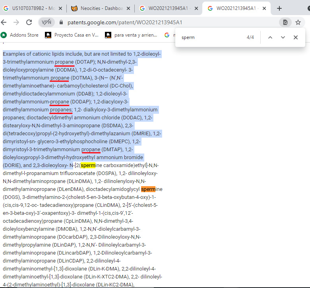
Task: Go to previous search match
Action: point(270,37)
